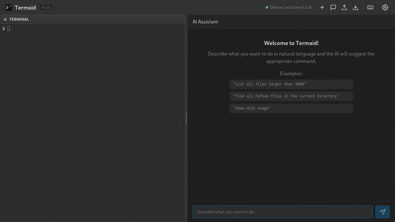Open settings with the gear icon
Image resolution: width=395 pixels, height=222 pixels.
385,7
